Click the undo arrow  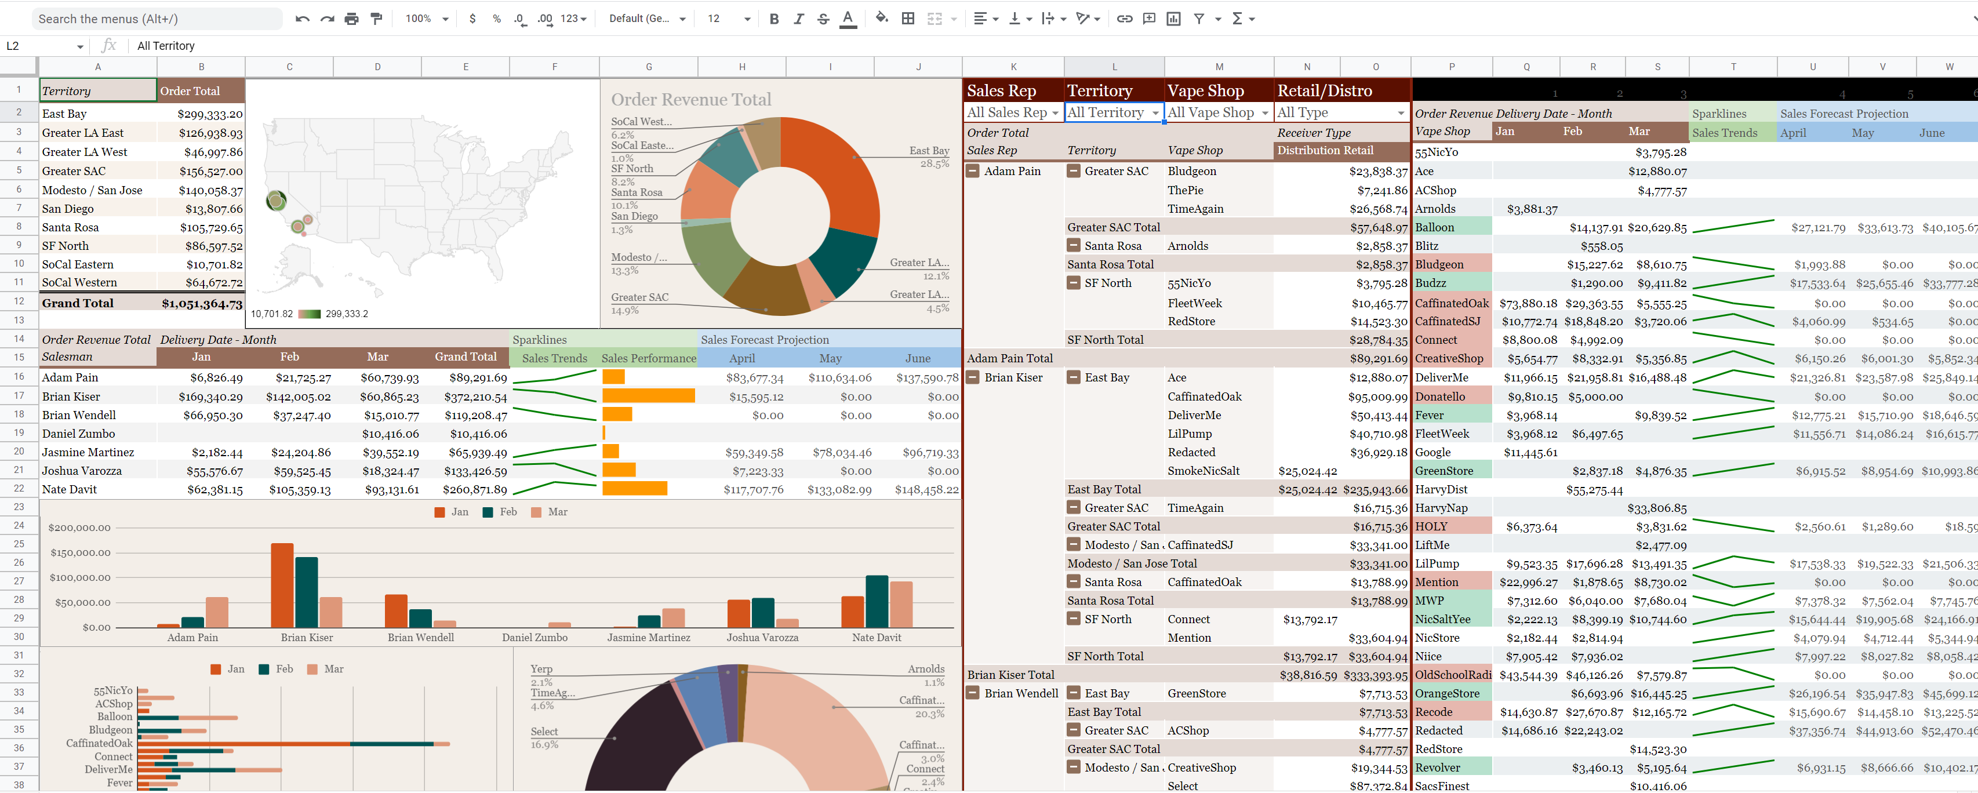[x=302, y=19]
